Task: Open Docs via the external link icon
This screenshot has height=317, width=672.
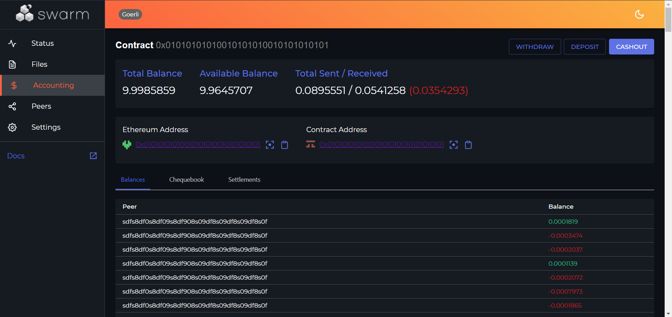Action: click(x=93, y=156)
